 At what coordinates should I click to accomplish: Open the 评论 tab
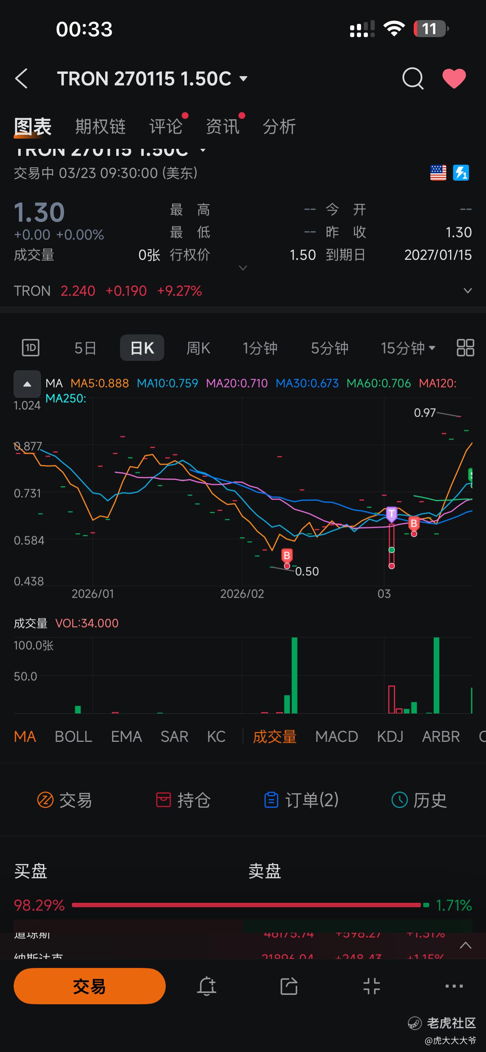click(166, 126)
